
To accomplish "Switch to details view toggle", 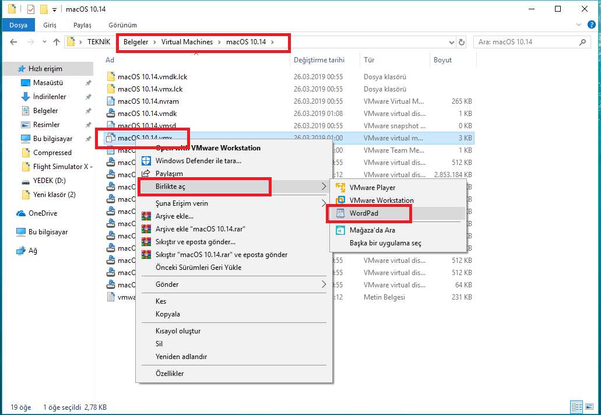I will pos(576,407).
